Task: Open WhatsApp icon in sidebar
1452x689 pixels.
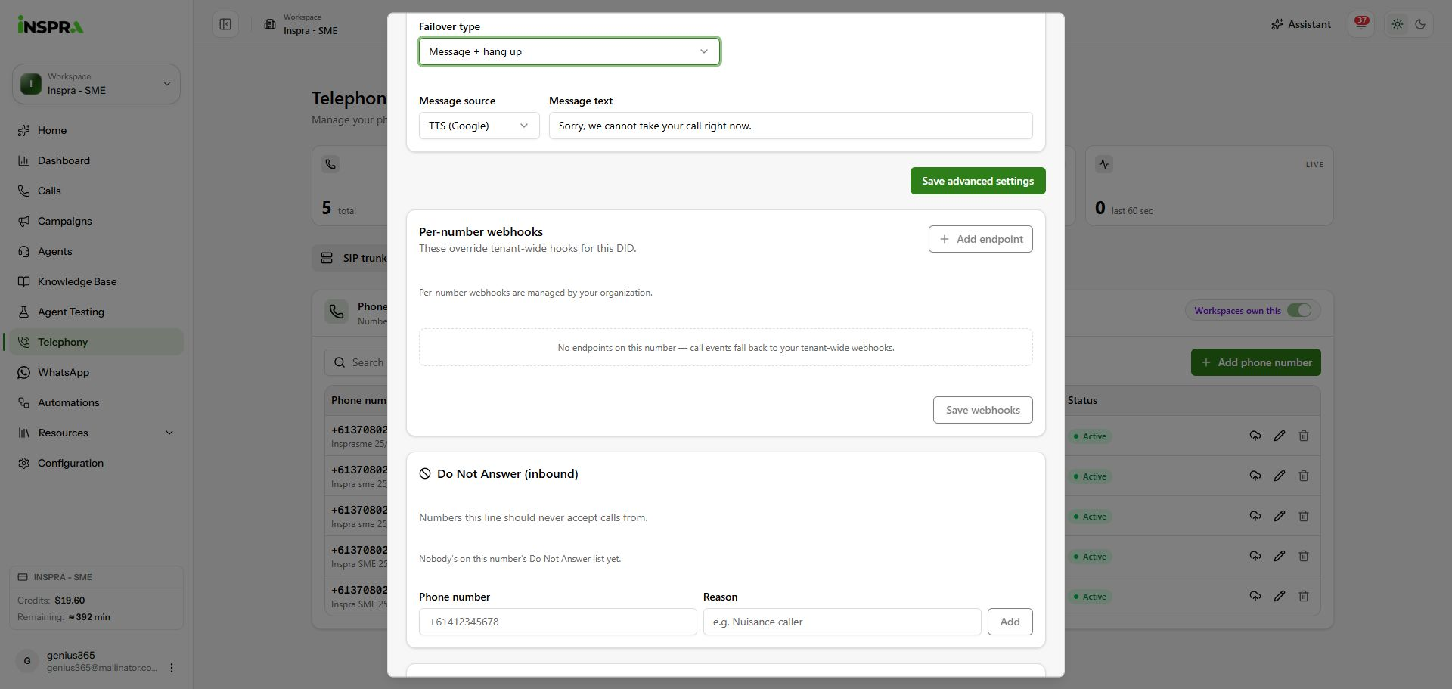Action: [x=24, y=372]
